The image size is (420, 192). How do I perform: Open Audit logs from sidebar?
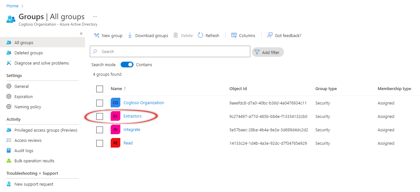click(24, 151)
